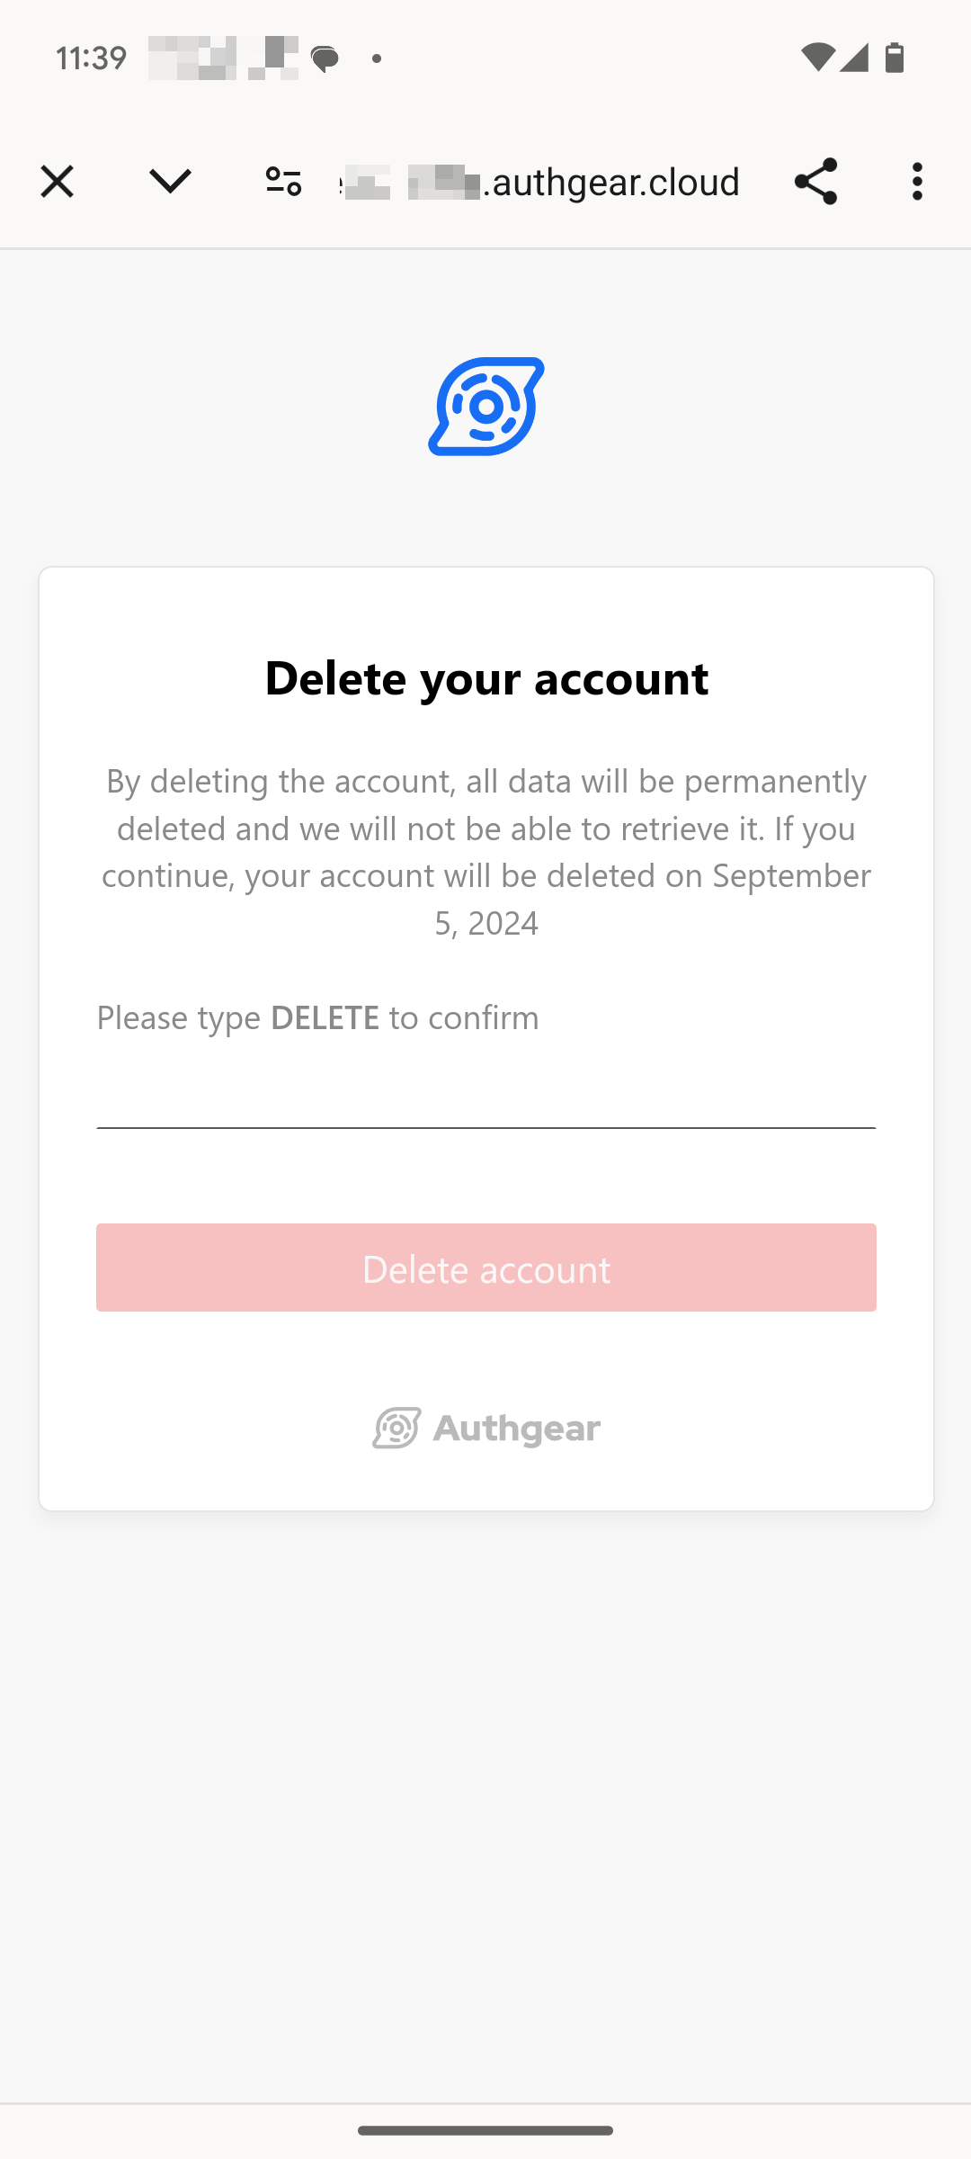Open site connection settings icon
This screenshot has width=971, height=2159.
tap(283, 182)
